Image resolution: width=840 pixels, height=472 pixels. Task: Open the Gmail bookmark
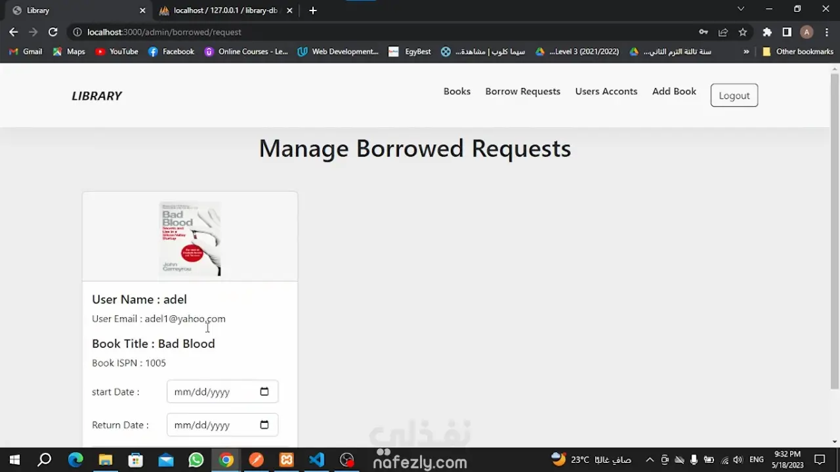click(26, 52)
